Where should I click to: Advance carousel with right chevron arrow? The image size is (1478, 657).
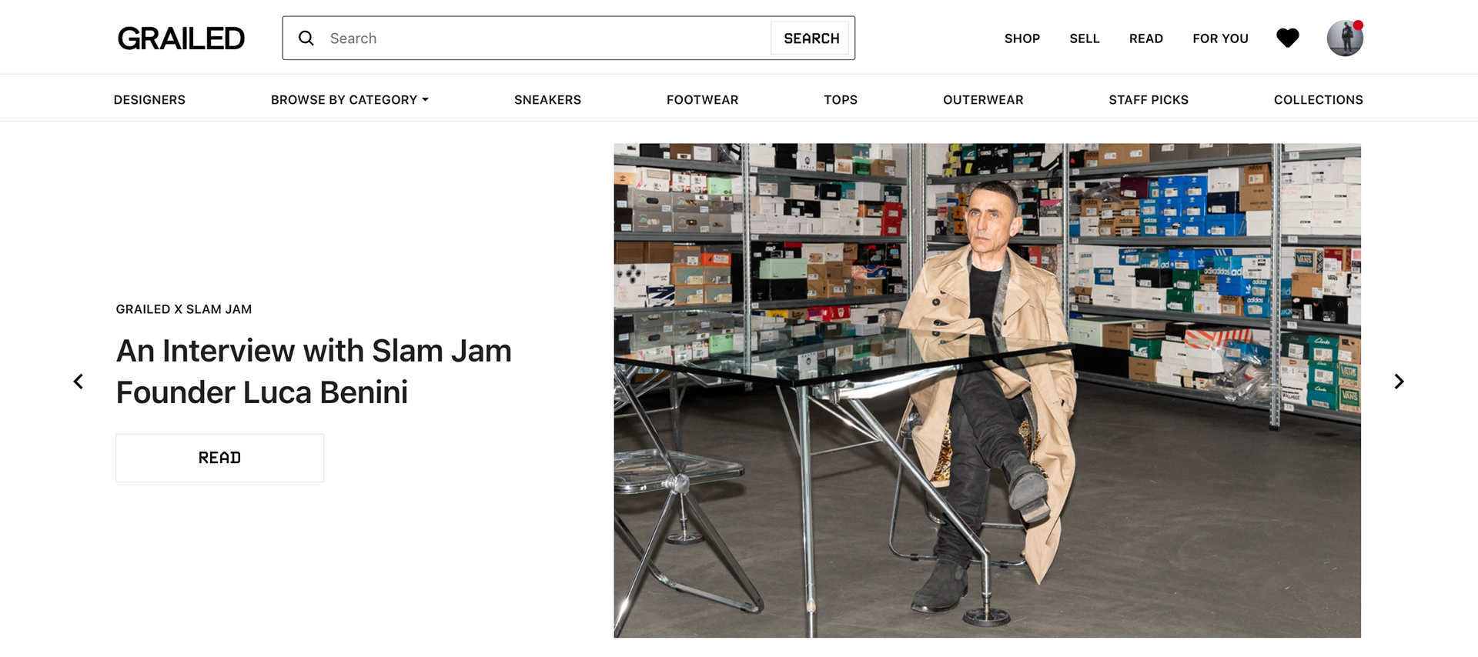click(1399, 382)
